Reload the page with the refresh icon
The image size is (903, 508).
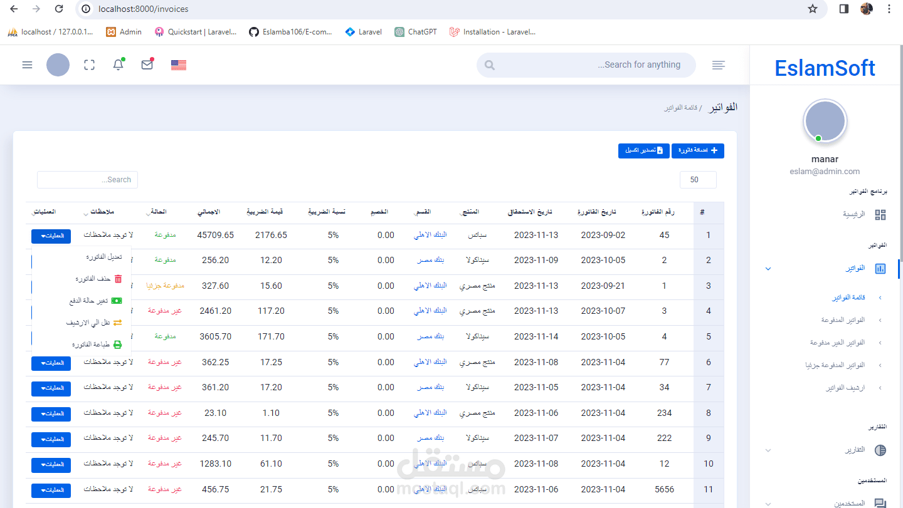(58, 9)
